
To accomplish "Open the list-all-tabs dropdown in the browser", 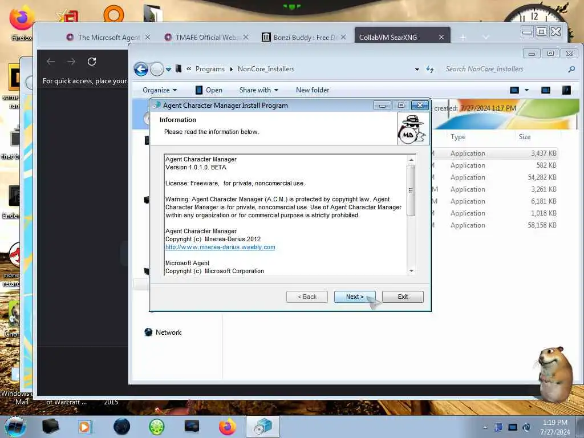I will pyautogui.click(x=486, y=37).
